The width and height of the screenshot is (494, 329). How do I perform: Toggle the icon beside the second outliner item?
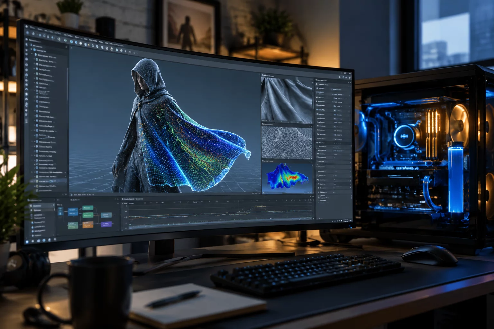34,49
